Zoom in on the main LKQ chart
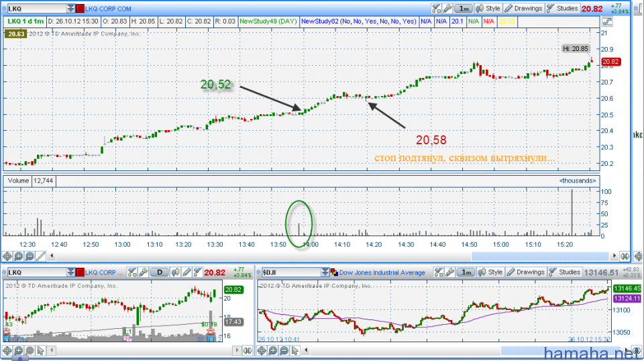This screenshot has width=644, height=361. pos(19,256)
